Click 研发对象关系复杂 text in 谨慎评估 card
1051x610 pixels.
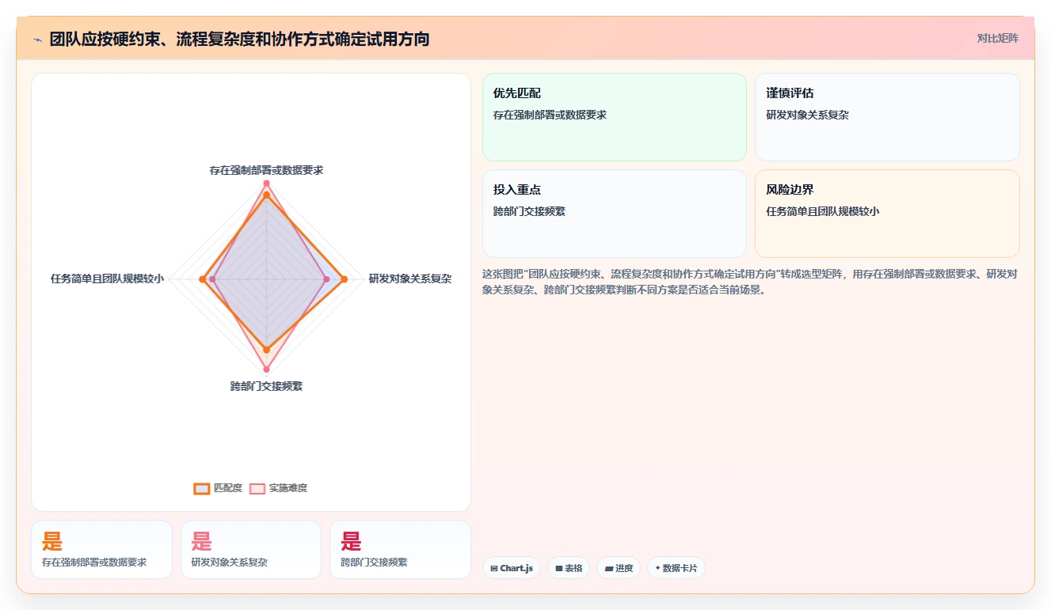(807, 115)
